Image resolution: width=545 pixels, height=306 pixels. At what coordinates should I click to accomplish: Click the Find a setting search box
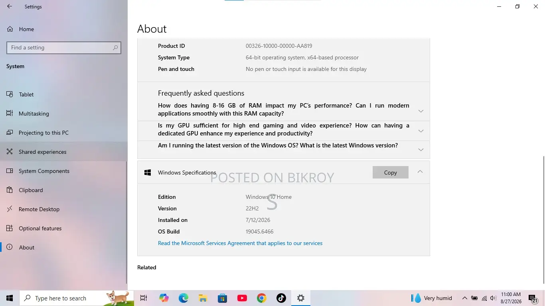click(x=64, y=47)
